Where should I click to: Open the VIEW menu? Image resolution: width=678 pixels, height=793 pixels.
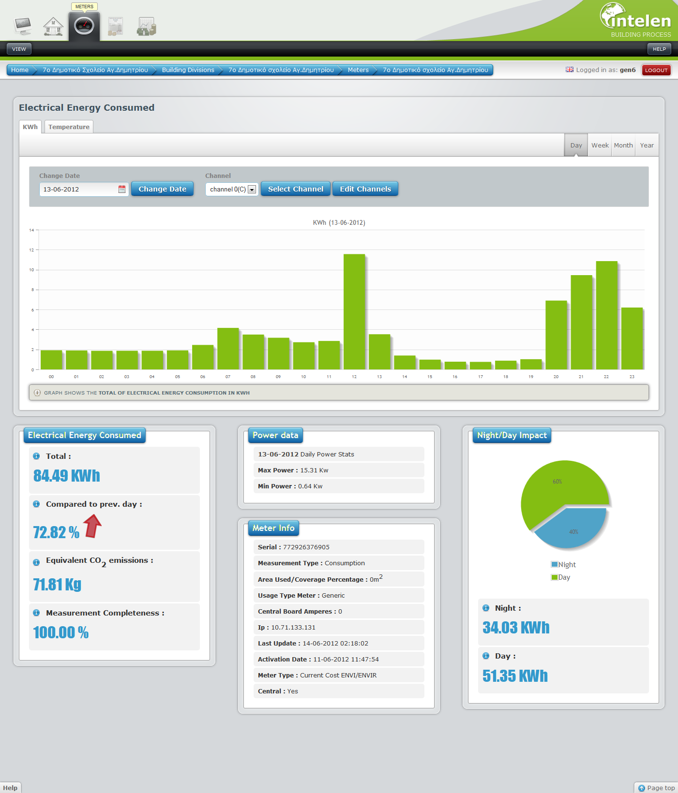point(19,49)
